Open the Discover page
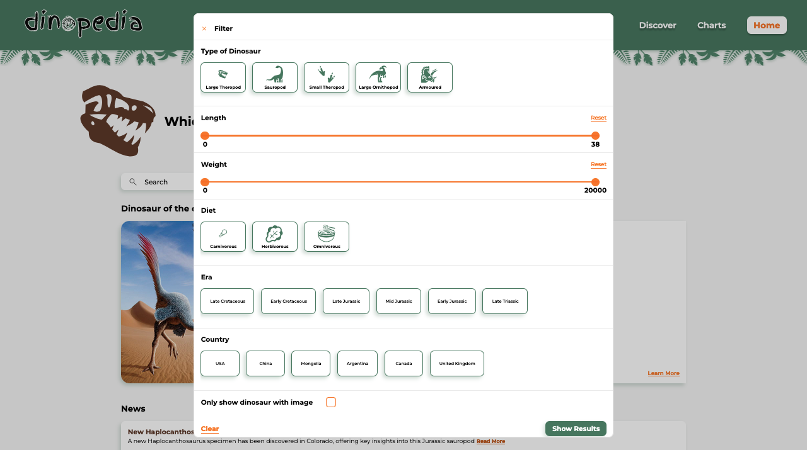Screen dimensions: 807x450 [658, 25]
